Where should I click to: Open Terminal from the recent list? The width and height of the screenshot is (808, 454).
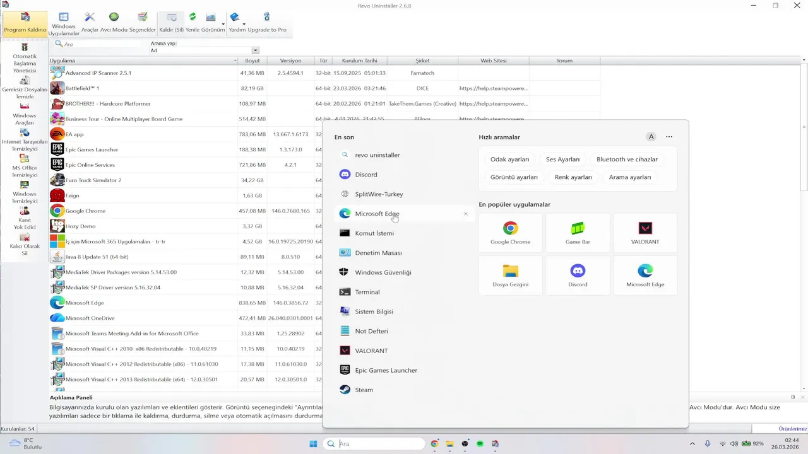pos(404,291)
